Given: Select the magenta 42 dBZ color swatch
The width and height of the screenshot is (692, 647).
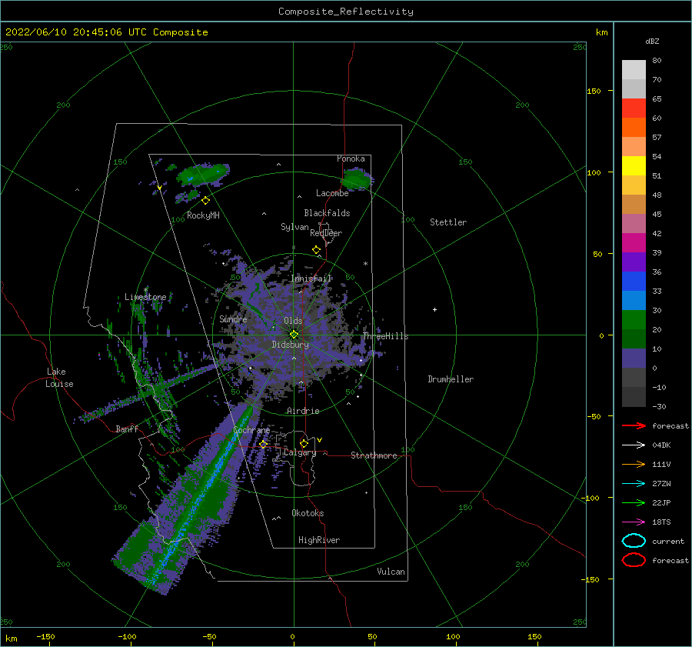Looking at the screenshot, I should click(x=634, y=242).
